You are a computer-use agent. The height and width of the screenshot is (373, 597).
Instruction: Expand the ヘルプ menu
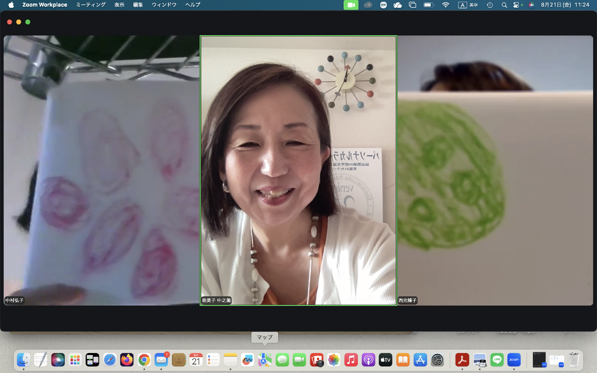click(x=193, y=5)
